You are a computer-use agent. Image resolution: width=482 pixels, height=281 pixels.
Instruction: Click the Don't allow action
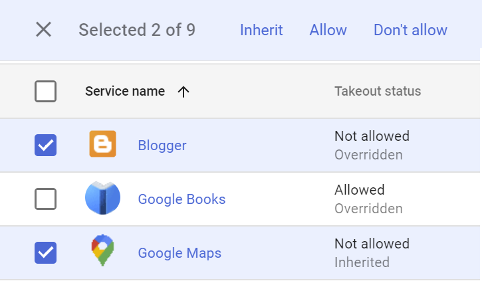click(410, 30)
